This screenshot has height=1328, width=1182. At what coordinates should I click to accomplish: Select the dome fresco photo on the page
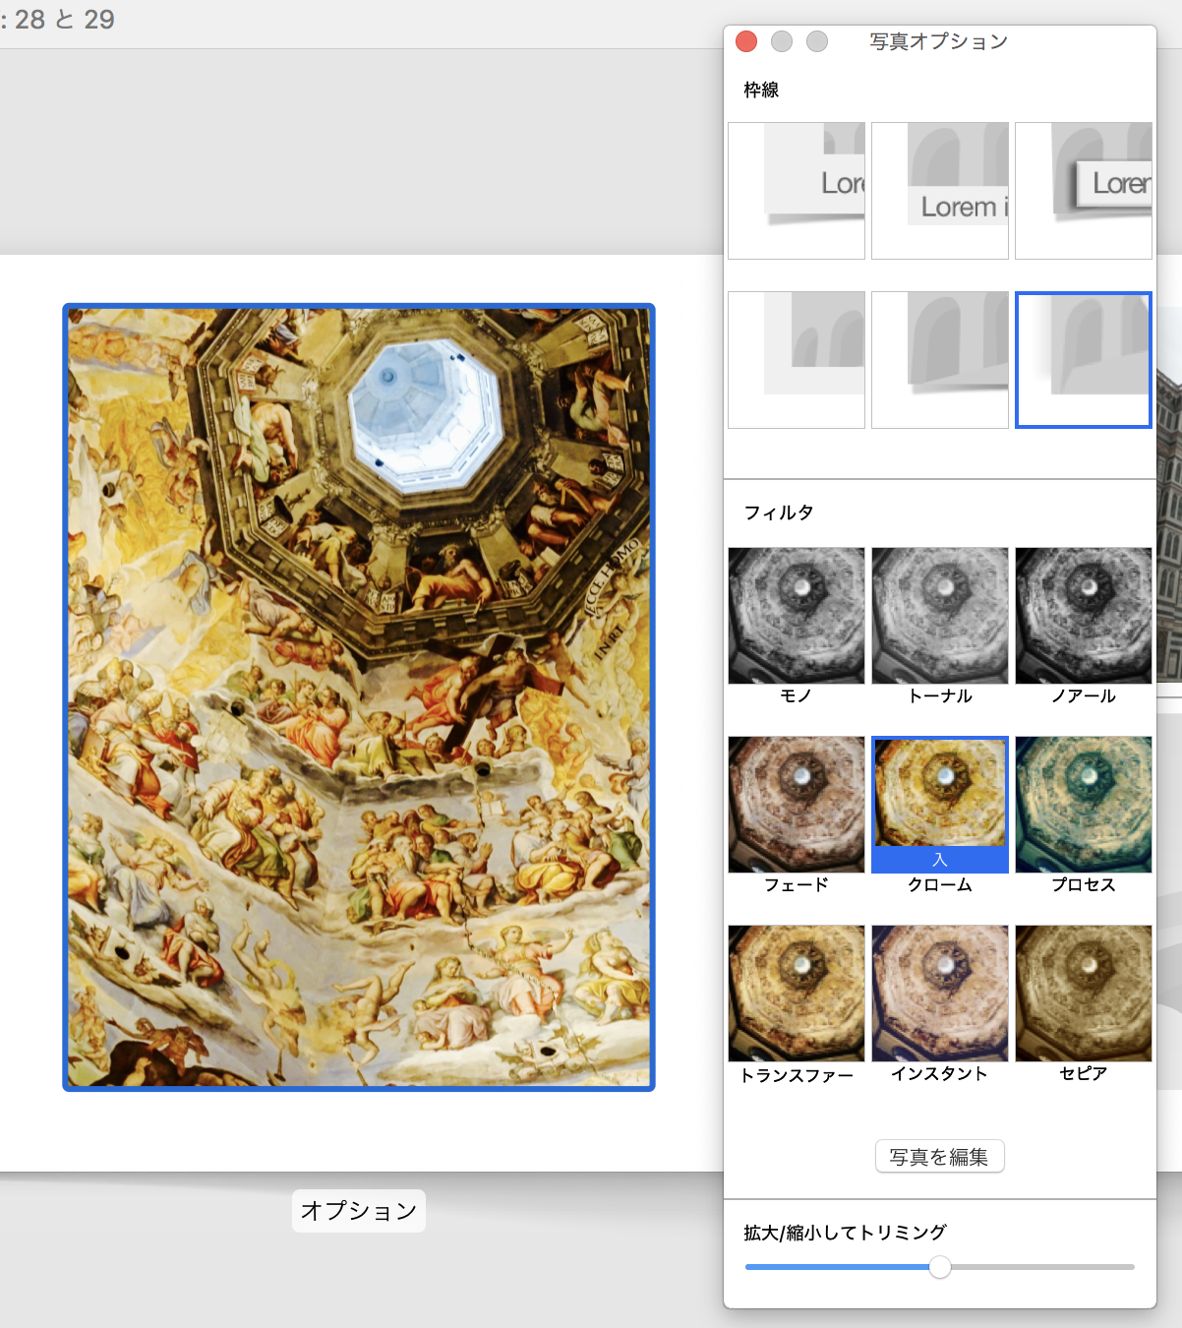pyautogui.click(x=359, y=697)
